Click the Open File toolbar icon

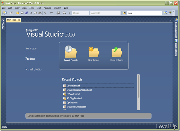click(18, 13)
